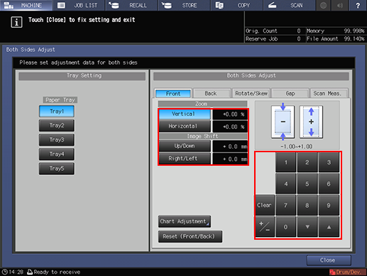Tap the Reset (Front/Back) button
The image size is (367, 276).
[190, 236]
